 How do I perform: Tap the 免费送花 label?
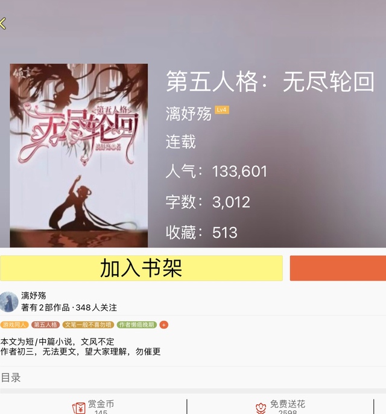287,404
